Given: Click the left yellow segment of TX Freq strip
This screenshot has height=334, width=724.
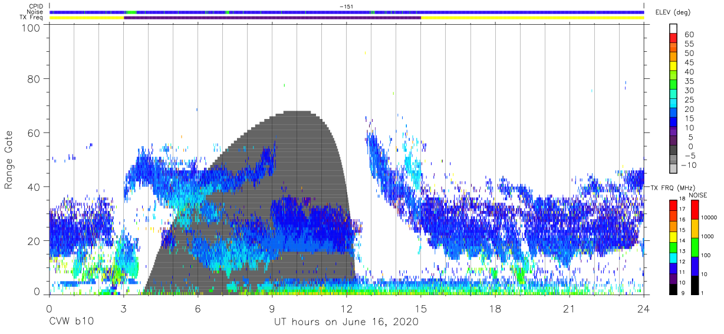Looking at the screenshot, I should 87,18.
